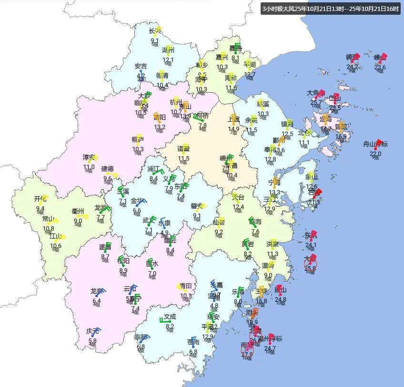Click the 3小时极大风 time range title label
The height and width of the screenshot is (387, 404).
(331, 9)
